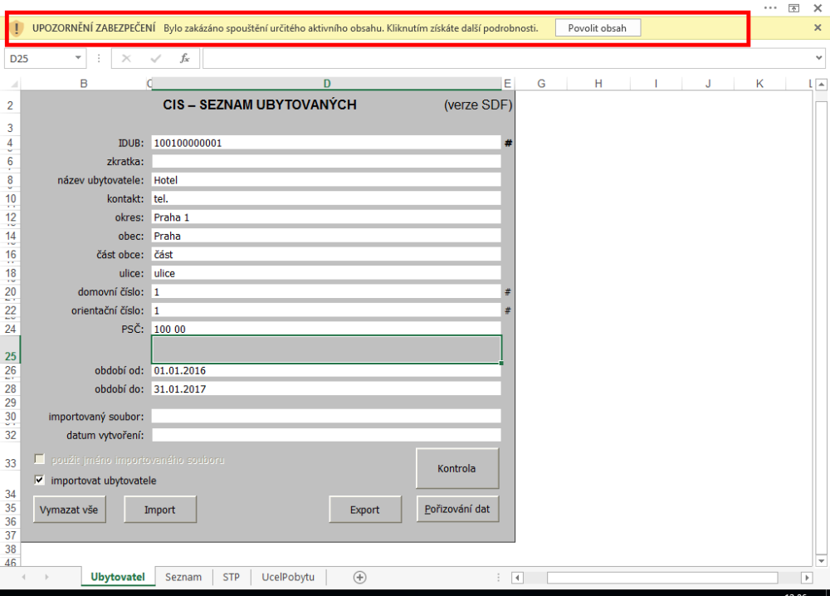Select the STP sheet tab
This screenshot has width=830, height=596.
[231, 578]
